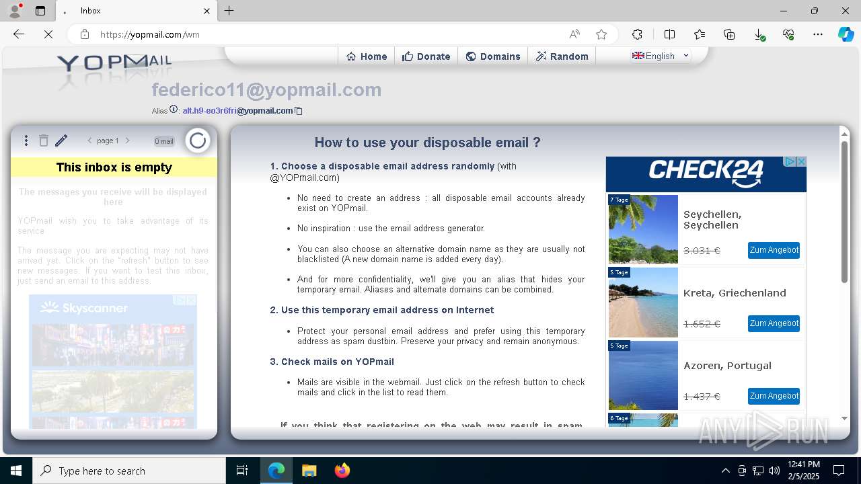Click browser Back arrow
The height and width of the screenshot is (484, 861).
pos(19,34)
